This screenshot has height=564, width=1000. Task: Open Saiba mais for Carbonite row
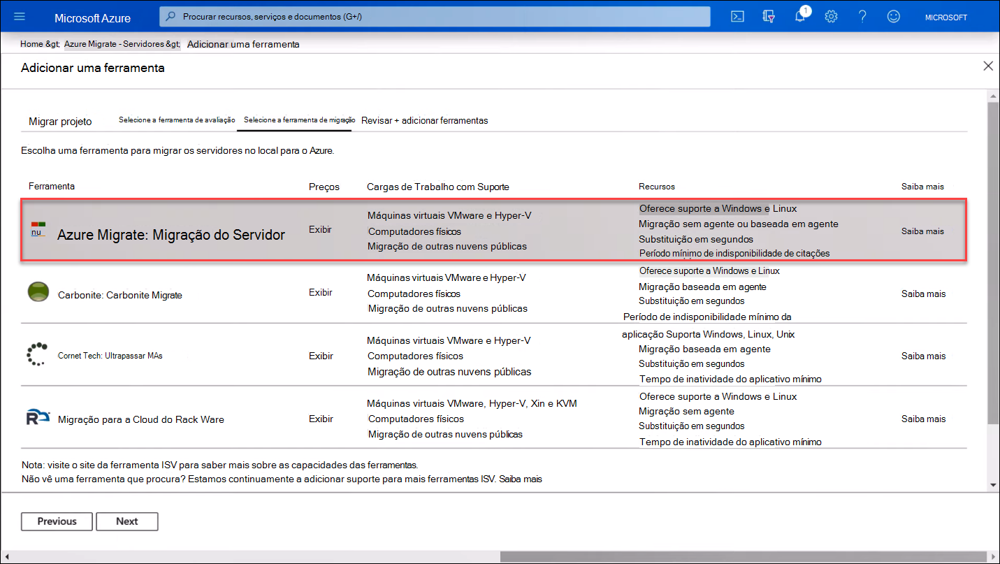pyautogui.click(x=923, y=294)
